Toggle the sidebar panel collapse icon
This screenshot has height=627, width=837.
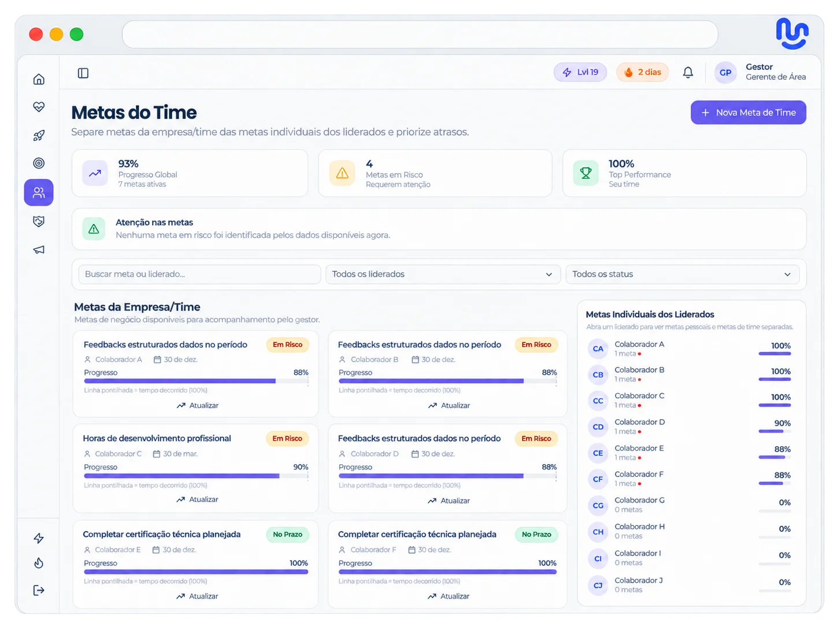click(83, 73)
